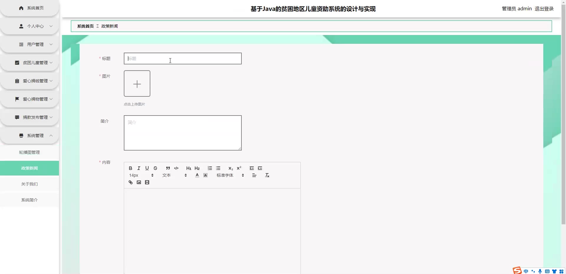
Task: Open the 文本 heading style dropdown
Action: [175, 175]
